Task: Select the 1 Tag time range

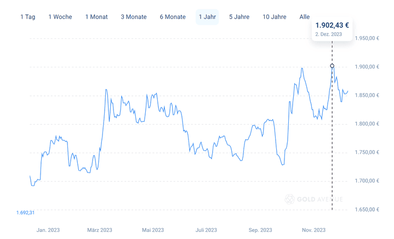Action: (x=27, y=17)
